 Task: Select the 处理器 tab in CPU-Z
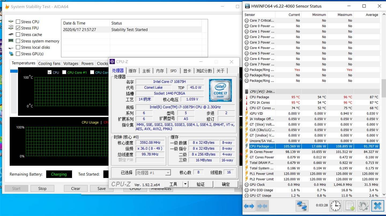(118, 71)
